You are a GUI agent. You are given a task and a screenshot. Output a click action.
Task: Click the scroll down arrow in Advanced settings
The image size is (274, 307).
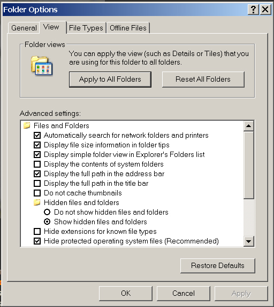point(249,241)
